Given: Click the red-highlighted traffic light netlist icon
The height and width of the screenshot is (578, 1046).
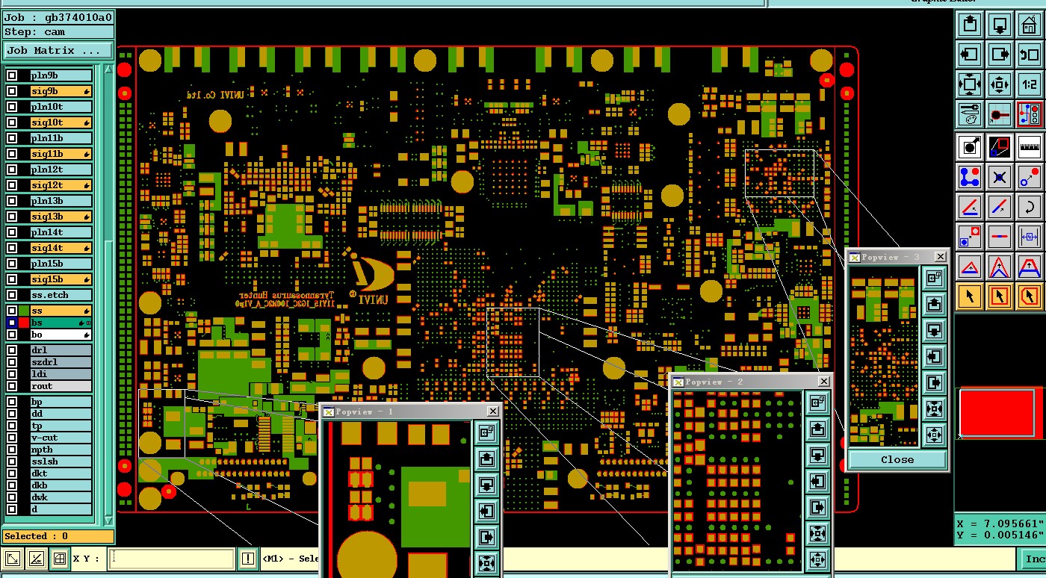Looking at the screenshot, I should 1030,114.
